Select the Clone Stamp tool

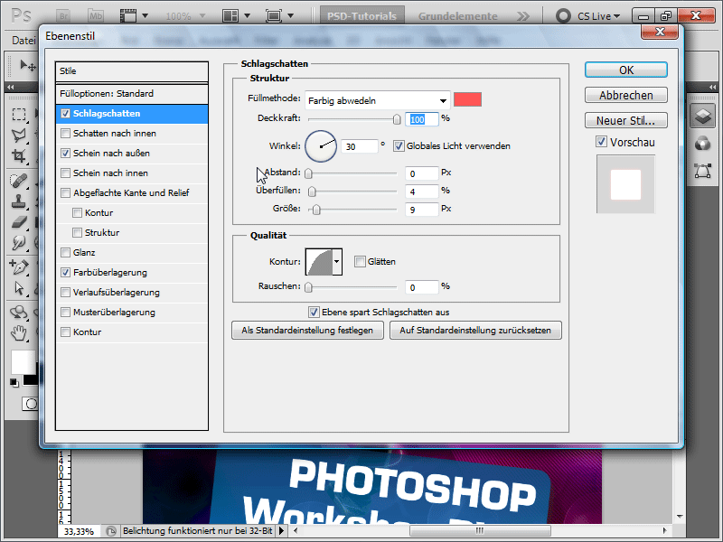pos(19,201)
